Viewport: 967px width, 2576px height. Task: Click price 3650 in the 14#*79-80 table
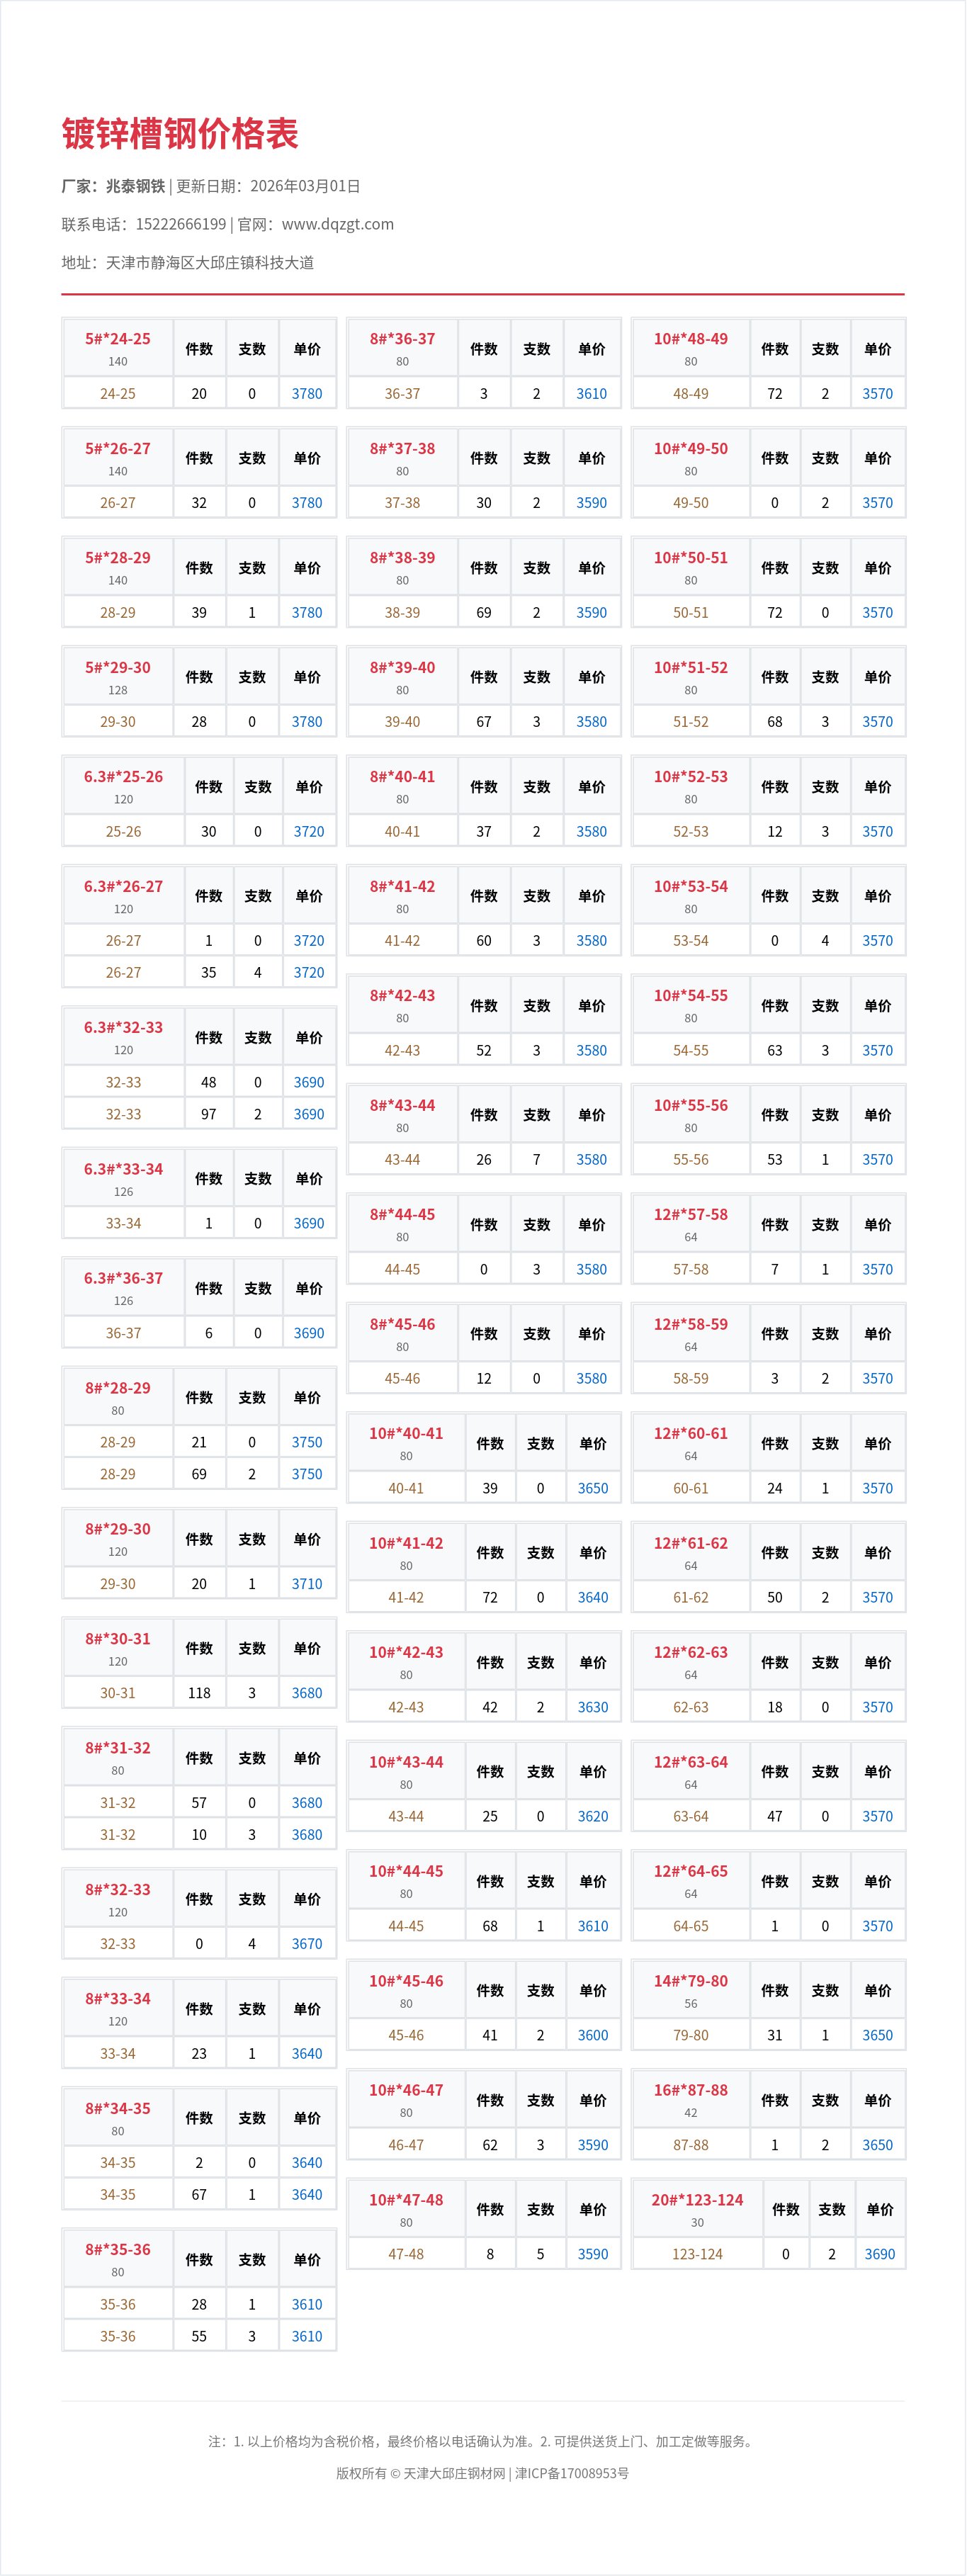(x=878, y=2035)
